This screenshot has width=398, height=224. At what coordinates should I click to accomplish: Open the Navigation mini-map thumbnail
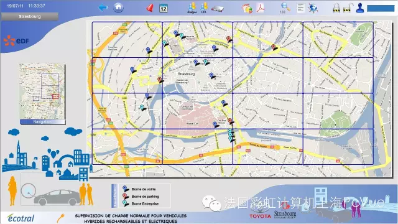point(42,91)
